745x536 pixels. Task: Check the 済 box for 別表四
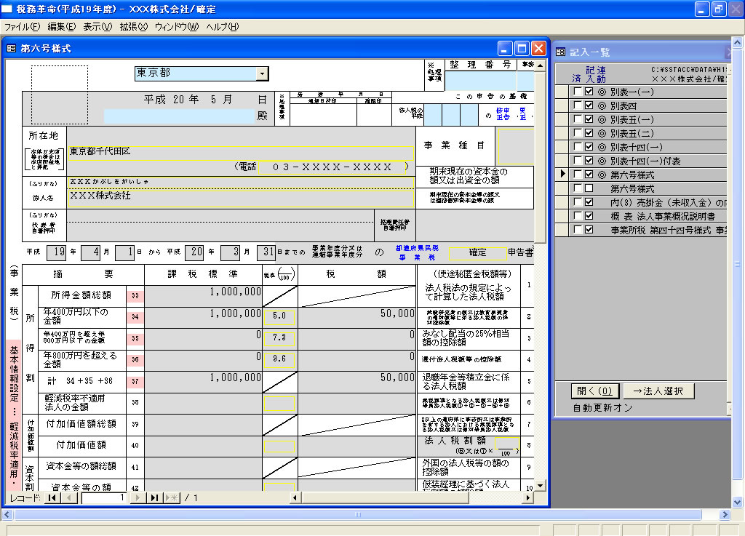coord(578,105)
